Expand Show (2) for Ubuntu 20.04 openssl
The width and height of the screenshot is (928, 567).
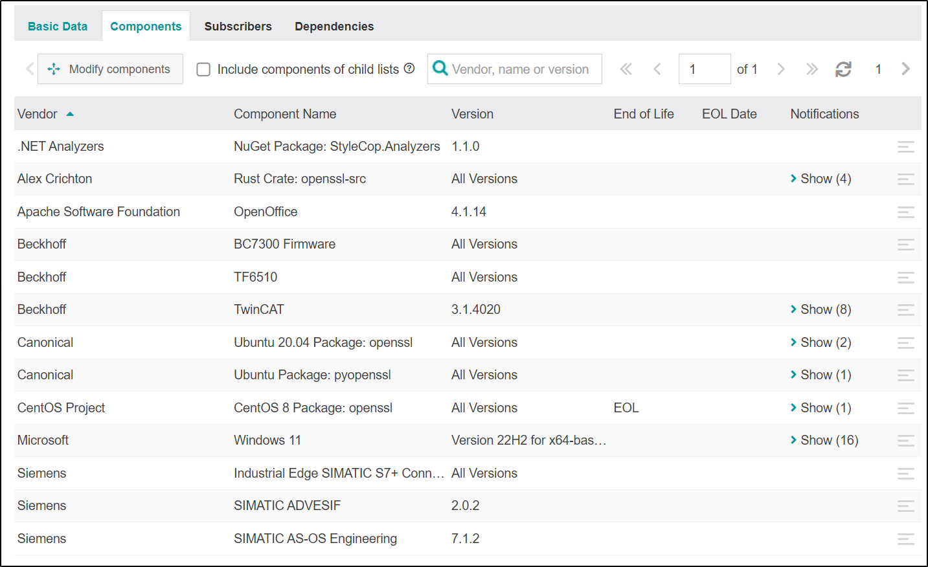point(820,342)
